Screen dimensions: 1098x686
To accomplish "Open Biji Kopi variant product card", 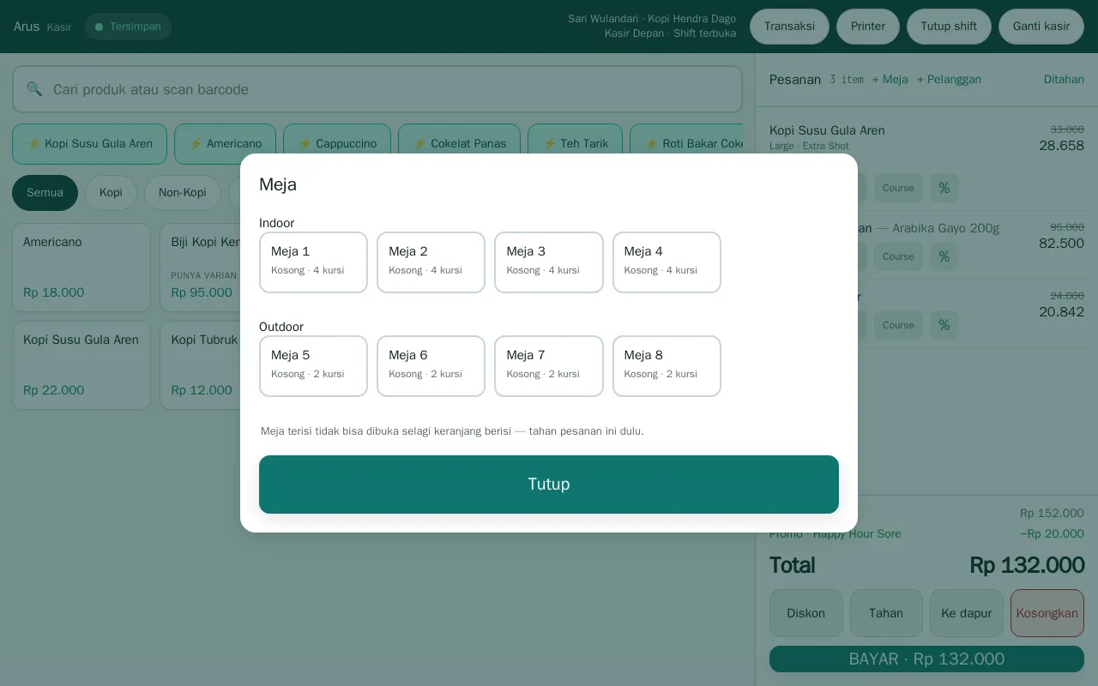I will 201,268.
